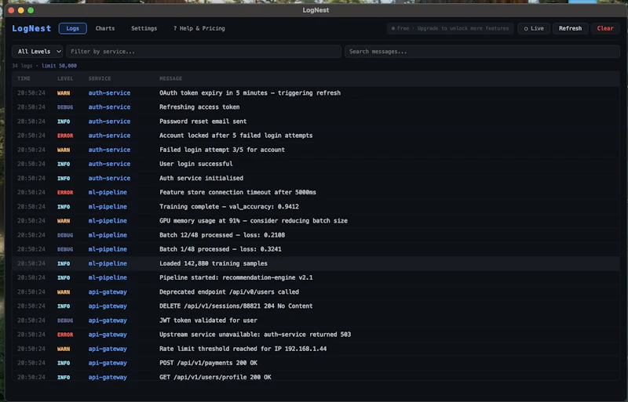Open Help & Pricing tab
This screenshot has height=402, width=628.
point(199,28)
